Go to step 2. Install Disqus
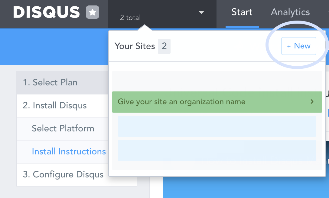 [x=63, y=106]
